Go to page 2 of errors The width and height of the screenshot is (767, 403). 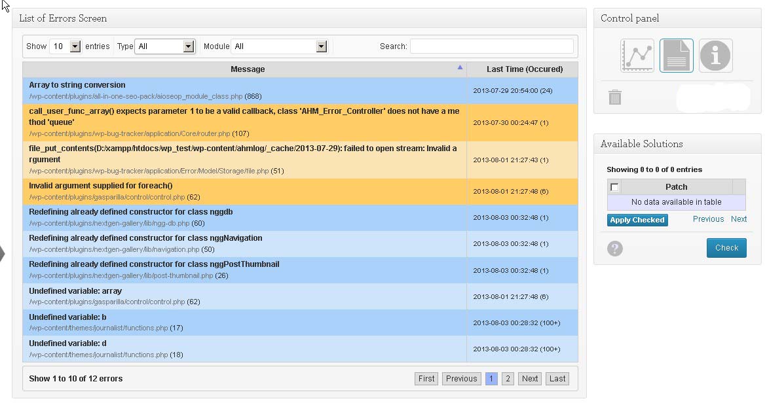point(508,379)
